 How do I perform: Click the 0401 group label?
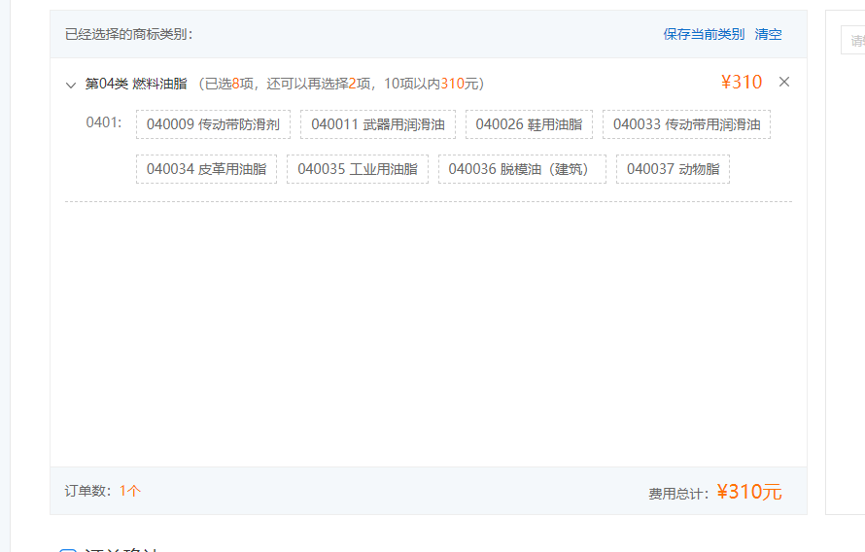[x=104, y=122]
